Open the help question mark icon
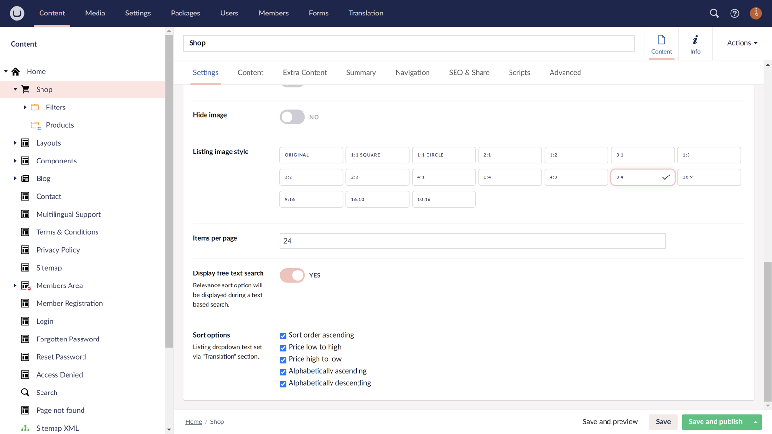 pyautogui.click(x=734, y=13)
